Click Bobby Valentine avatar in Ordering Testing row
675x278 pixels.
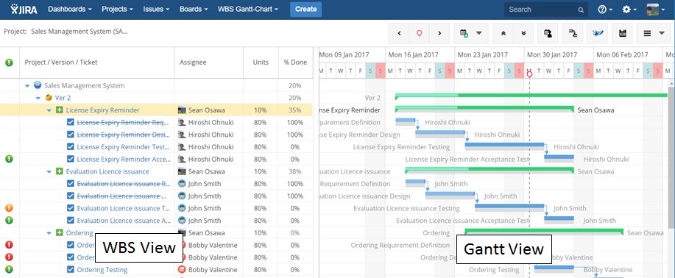click(182, 270)
